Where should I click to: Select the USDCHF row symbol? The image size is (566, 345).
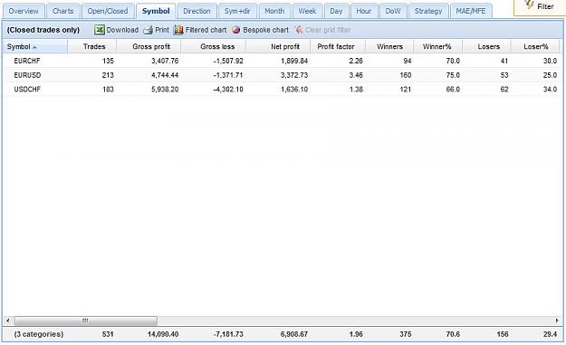(27, 90)
